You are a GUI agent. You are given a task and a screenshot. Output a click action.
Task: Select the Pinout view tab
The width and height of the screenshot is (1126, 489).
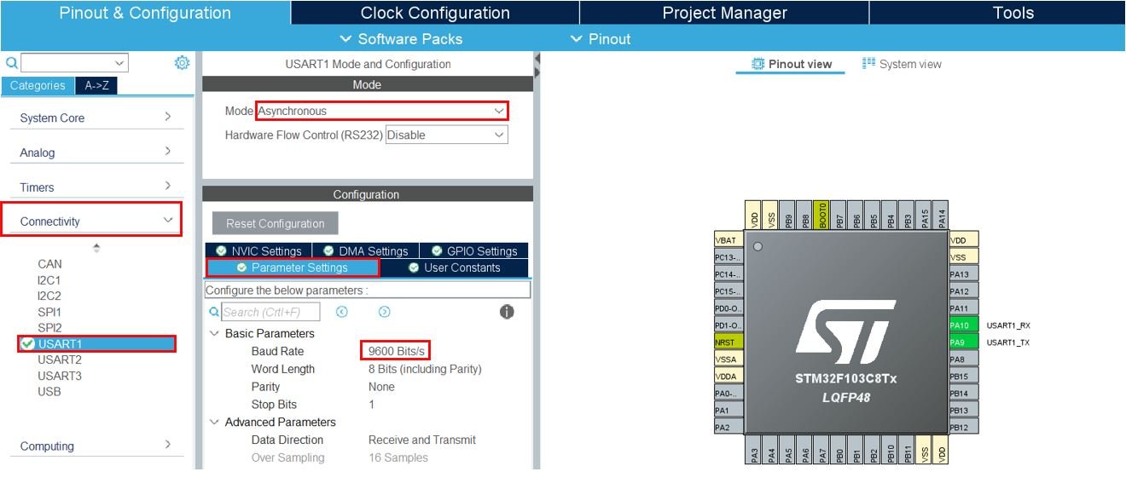pos(791,64)
